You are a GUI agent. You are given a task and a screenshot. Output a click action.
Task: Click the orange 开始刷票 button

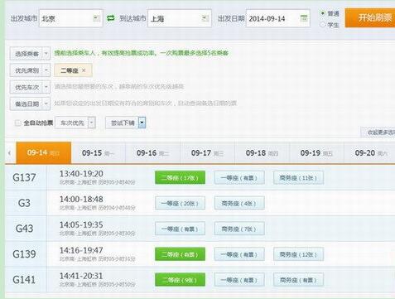pos(370,18)
